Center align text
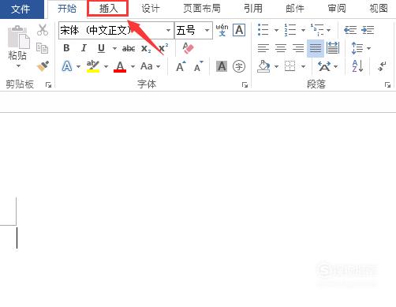The image size is (396, 307). [x=281, y=48]
